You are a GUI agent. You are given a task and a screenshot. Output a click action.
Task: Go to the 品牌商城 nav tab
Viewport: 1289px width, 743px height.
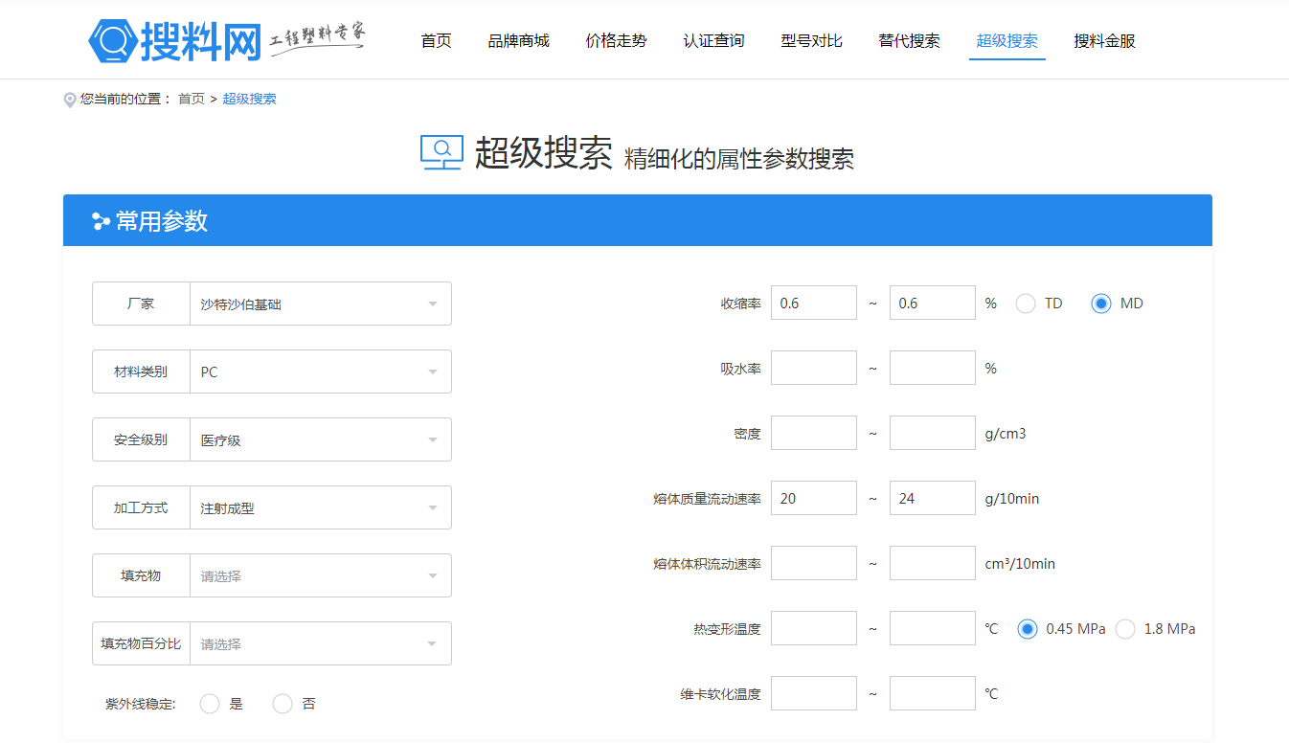tap(518, 41)
